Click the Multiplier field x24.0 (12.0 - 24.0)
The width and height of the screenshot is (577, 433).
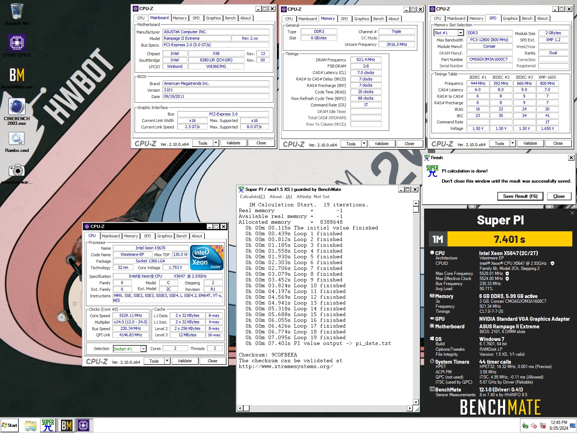point(131,322)
